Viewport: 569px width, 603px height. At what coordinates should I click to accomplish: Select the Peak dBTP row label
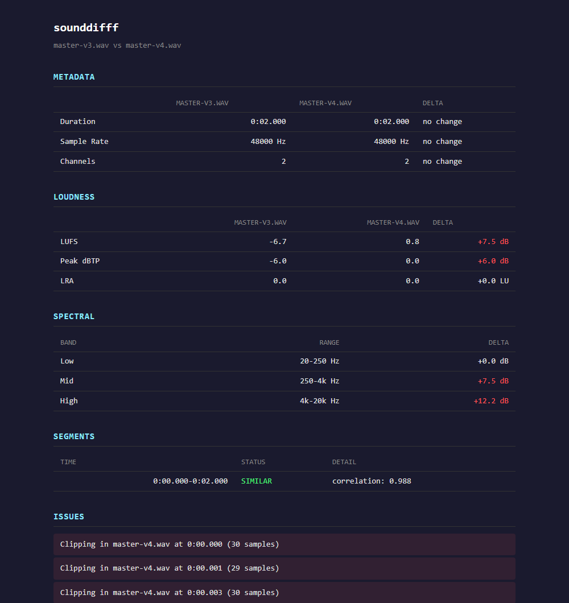[80, 261]
